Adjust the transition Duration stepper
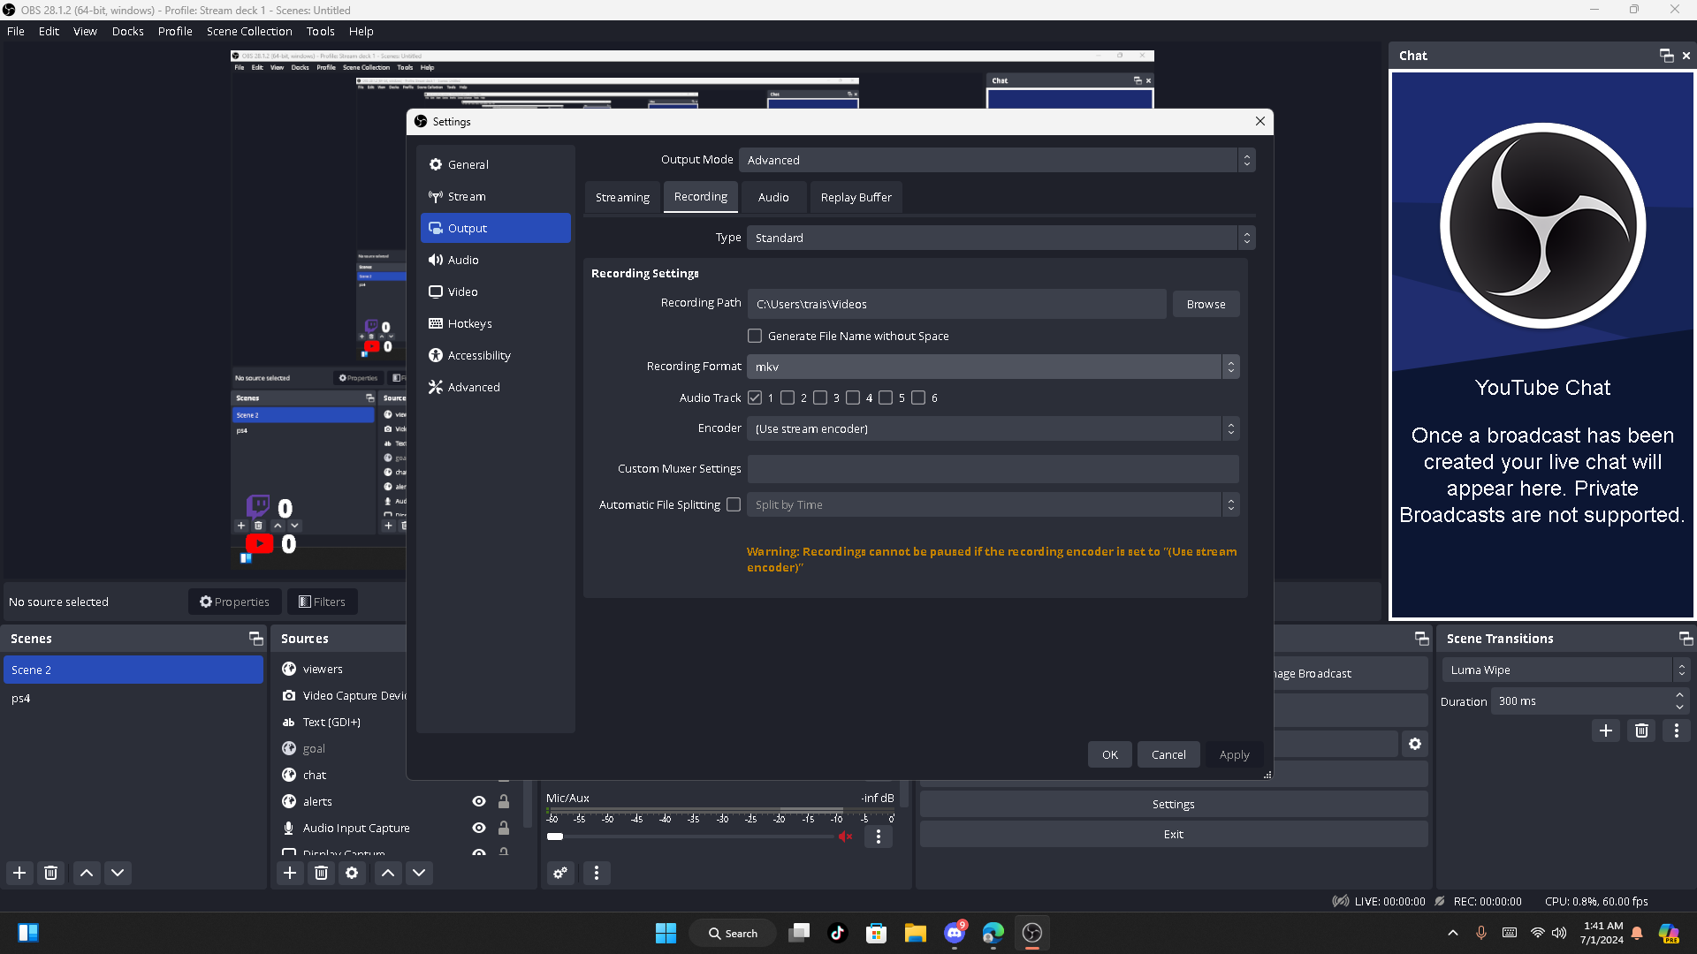1697x954 pixels. point(1679,701)
